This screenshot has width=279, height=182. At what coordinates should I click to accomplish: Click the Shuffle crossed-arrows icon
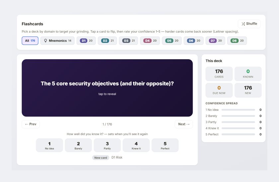[243, 24]
